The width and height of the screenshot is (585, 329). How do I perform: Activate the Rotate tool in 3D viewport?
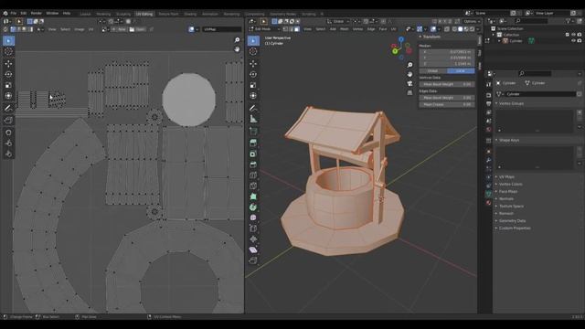coord(253,74)
